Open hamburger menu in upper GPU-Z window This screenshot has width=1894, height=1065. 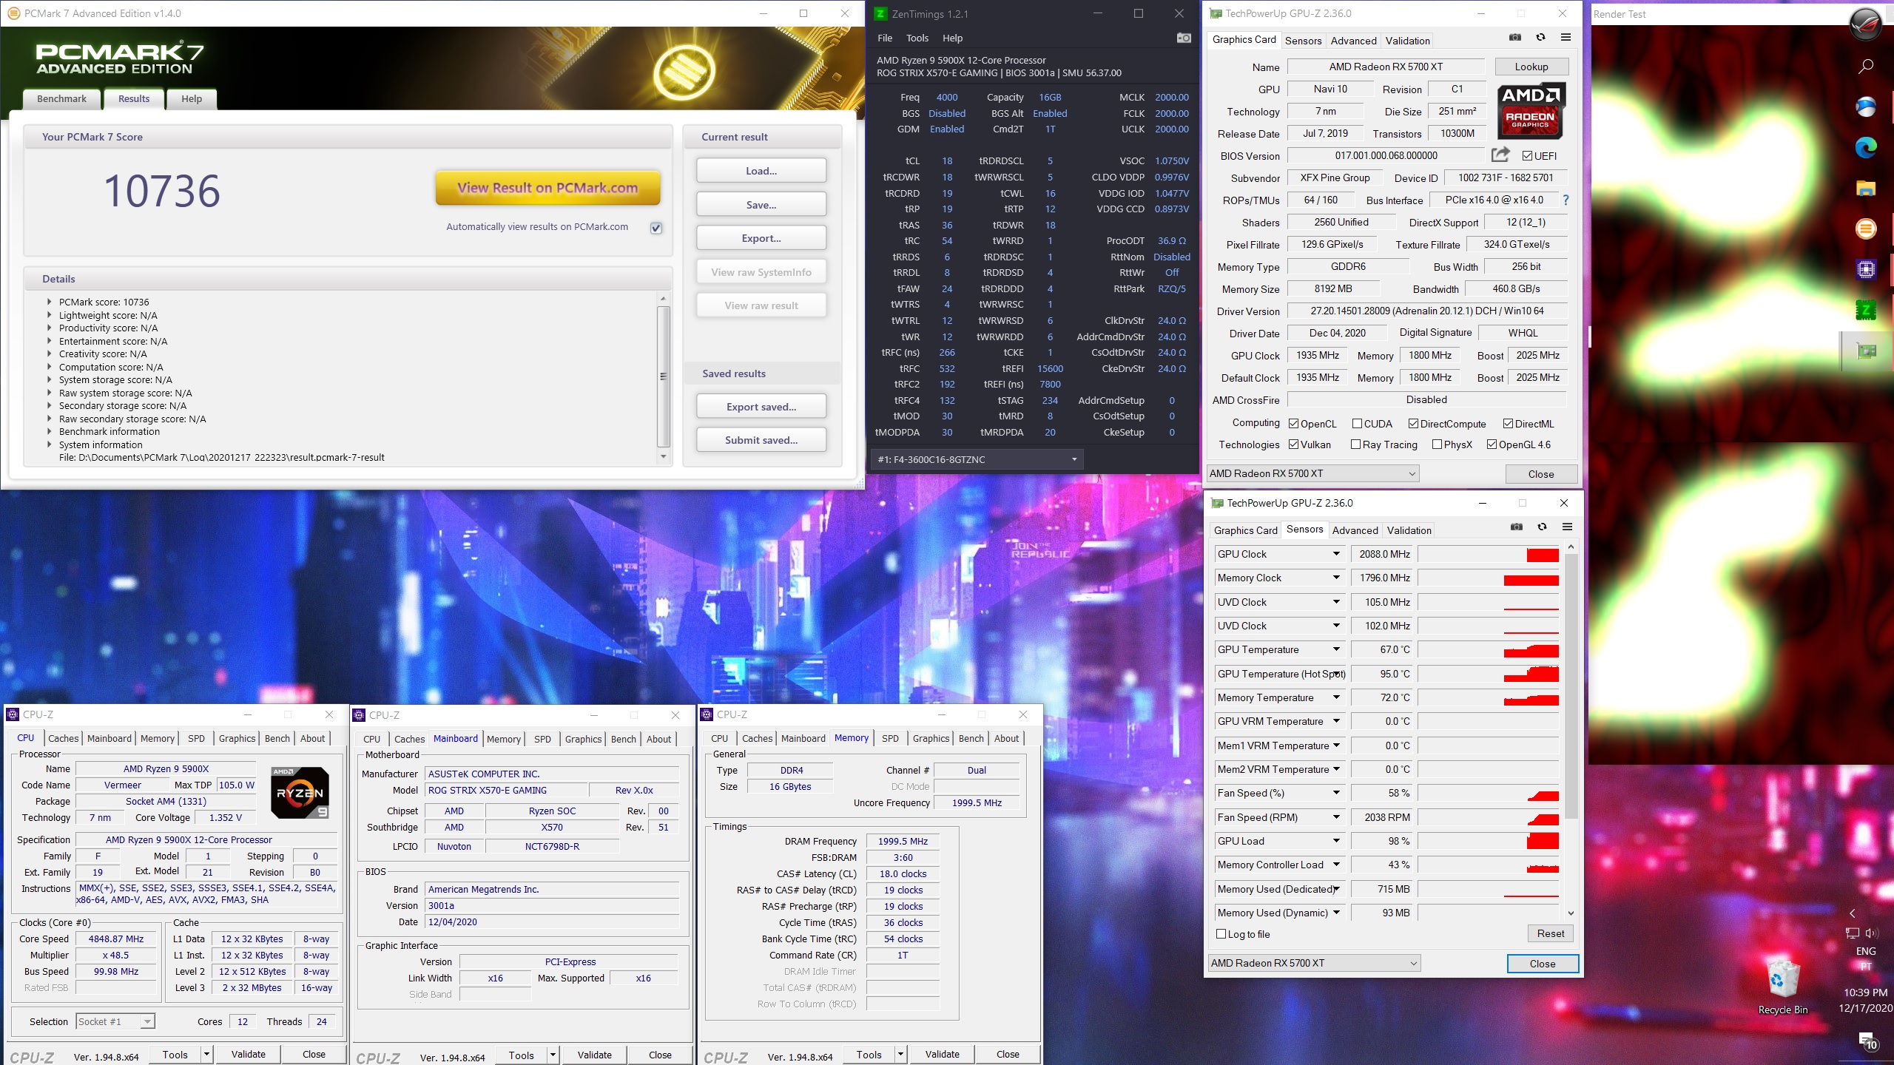click(x=1566, y=37)
